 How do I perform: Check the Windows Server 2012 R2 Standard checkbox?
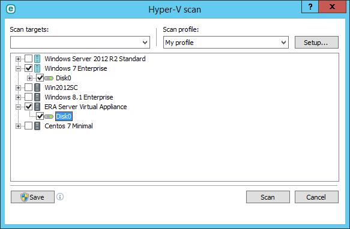(x=28, y=59)
